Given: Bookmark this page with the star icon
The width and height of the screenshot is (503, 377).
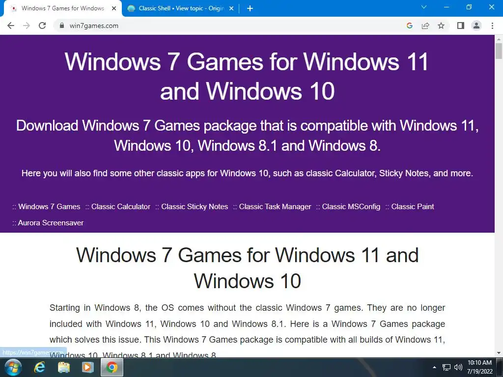Looking at the screenshot, I should point(441,26).
